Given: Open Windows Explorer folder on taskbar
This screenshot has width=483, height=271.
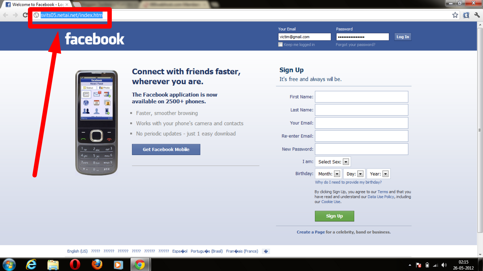Looking at the screenshot, I should tap(53, 265).
